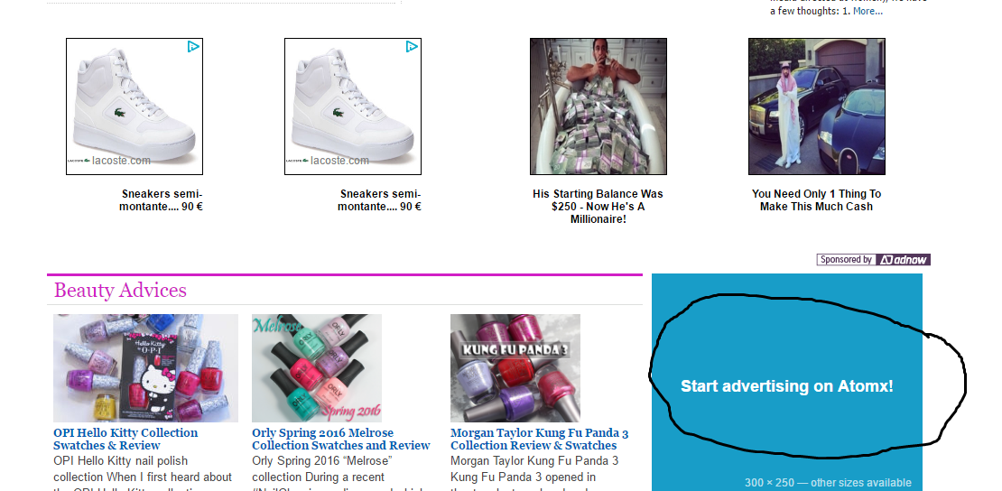Click the man in money bathtub image
The height and width of the screenshot is (491, 1002).
(x=598, y=107)
